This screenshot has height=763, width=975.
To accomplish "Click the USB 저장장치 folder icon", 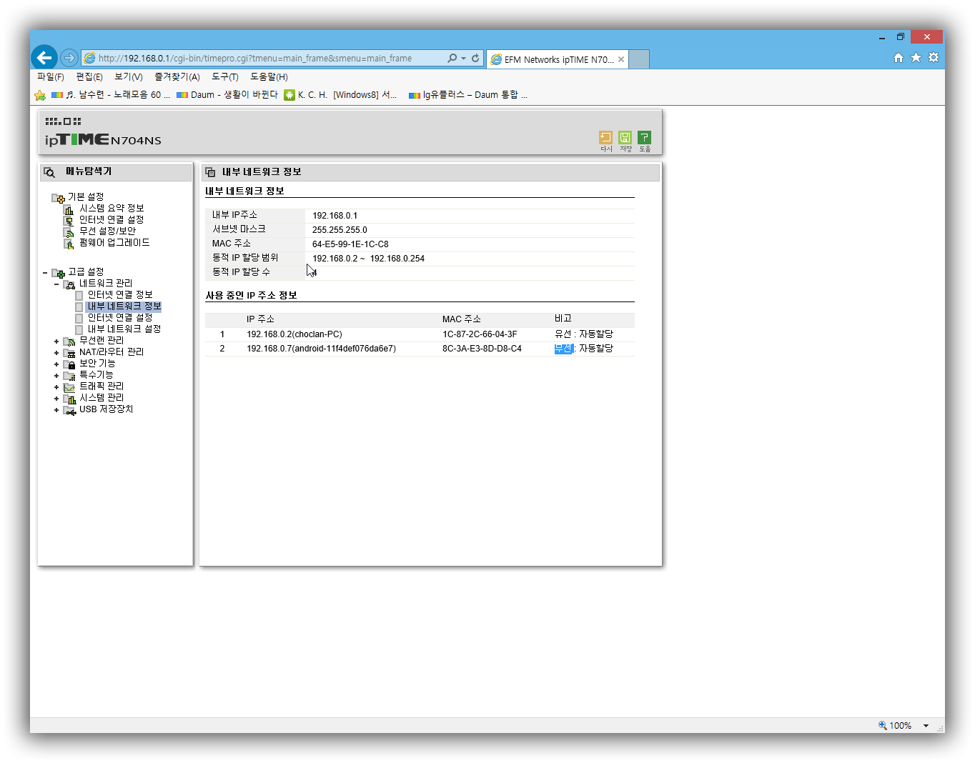I will pyautogui.click(x=69, y=409).
